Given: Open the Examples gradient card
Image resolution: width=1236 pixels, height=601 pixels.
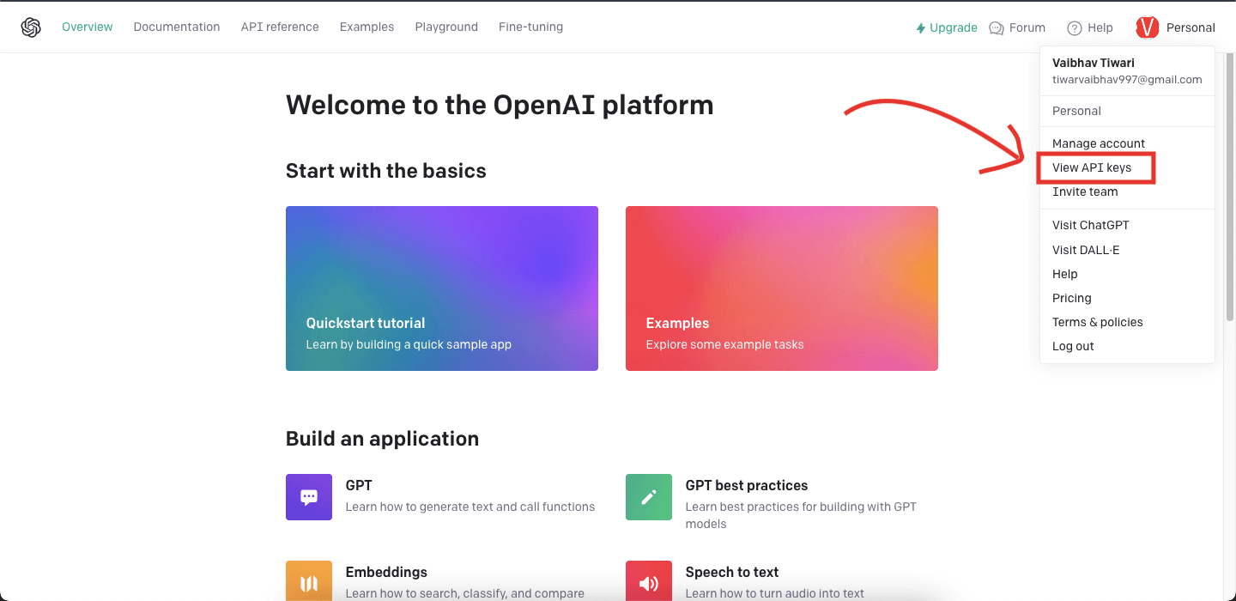Looking at the screenshot, I should pos(782,288).
